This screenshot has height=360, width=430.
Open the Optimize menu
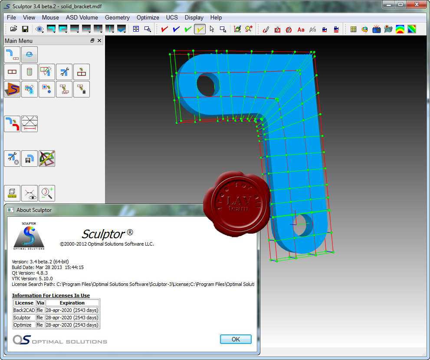tap(148, 17)
